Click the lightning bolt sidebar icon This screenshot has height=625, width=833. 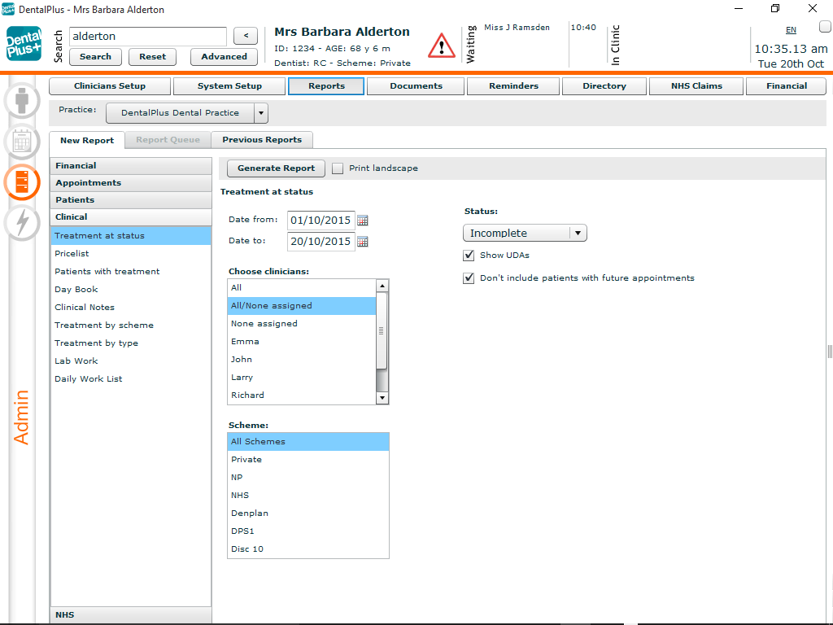click(x=22, y=223)
